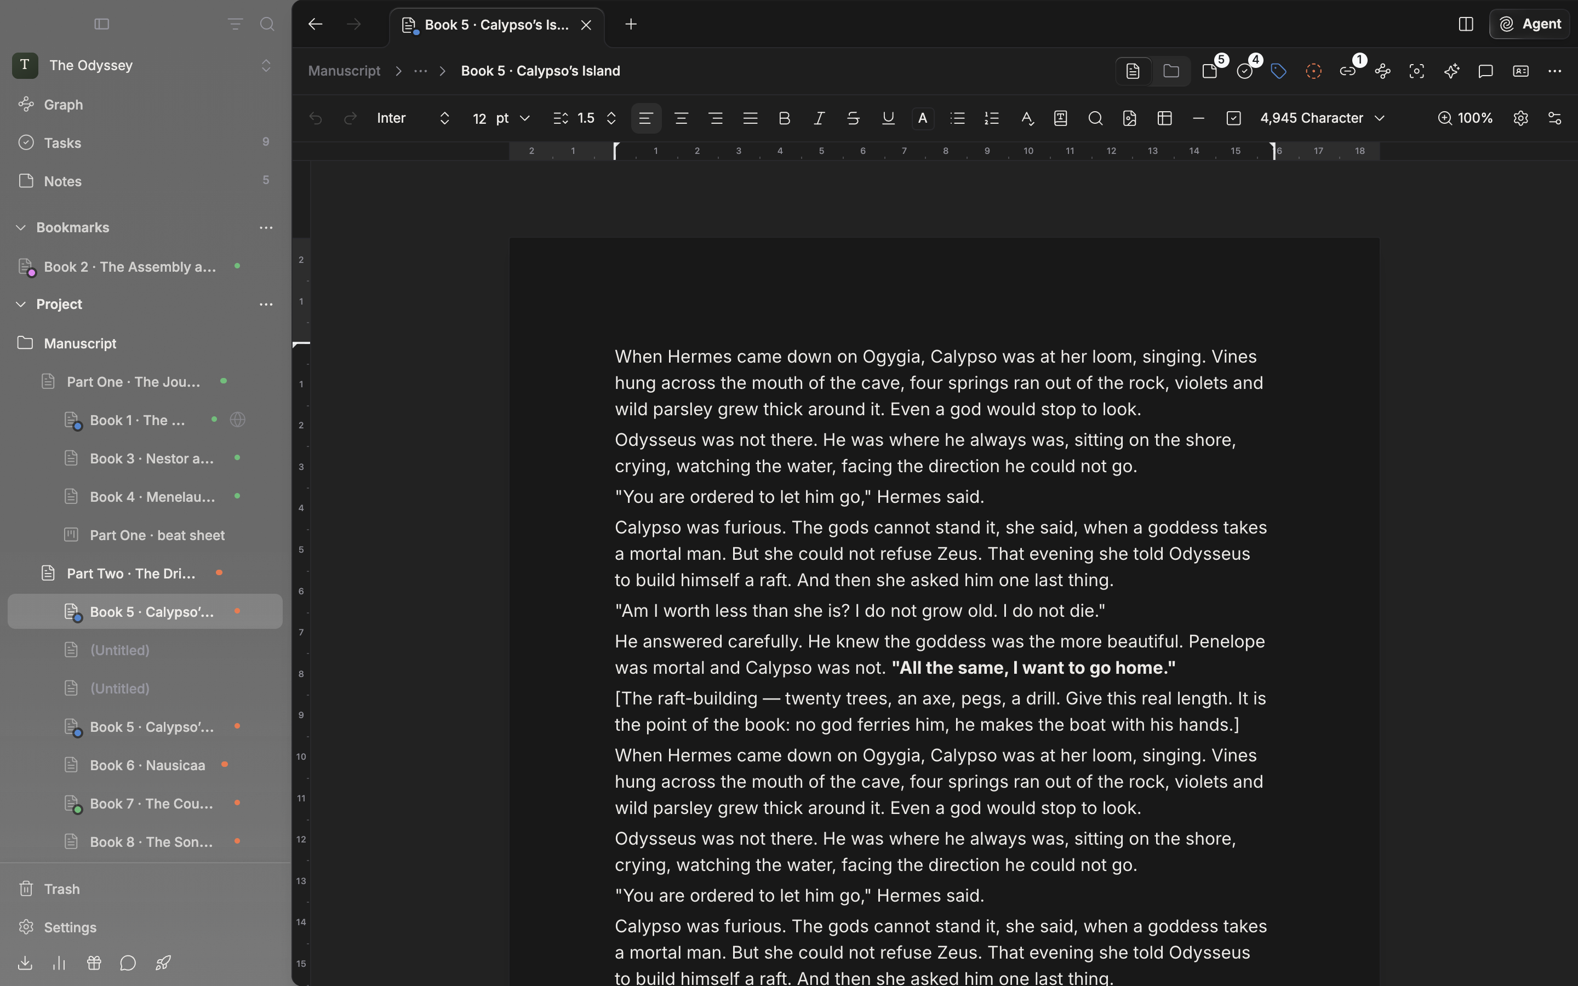Open the links icon with badge 1
Screen dimensions: 1578x986
1347,71
